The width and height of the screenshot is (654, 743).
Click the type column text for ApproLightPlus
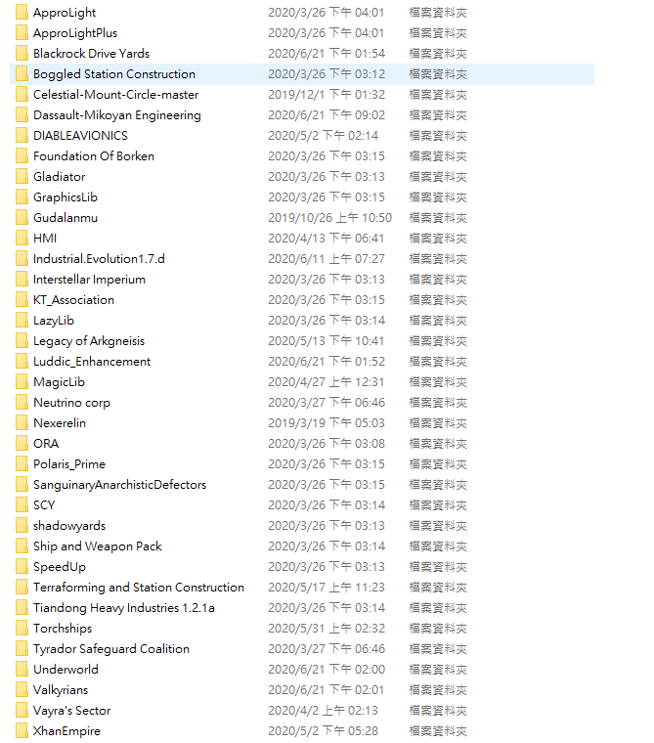[x=437, y=33]
